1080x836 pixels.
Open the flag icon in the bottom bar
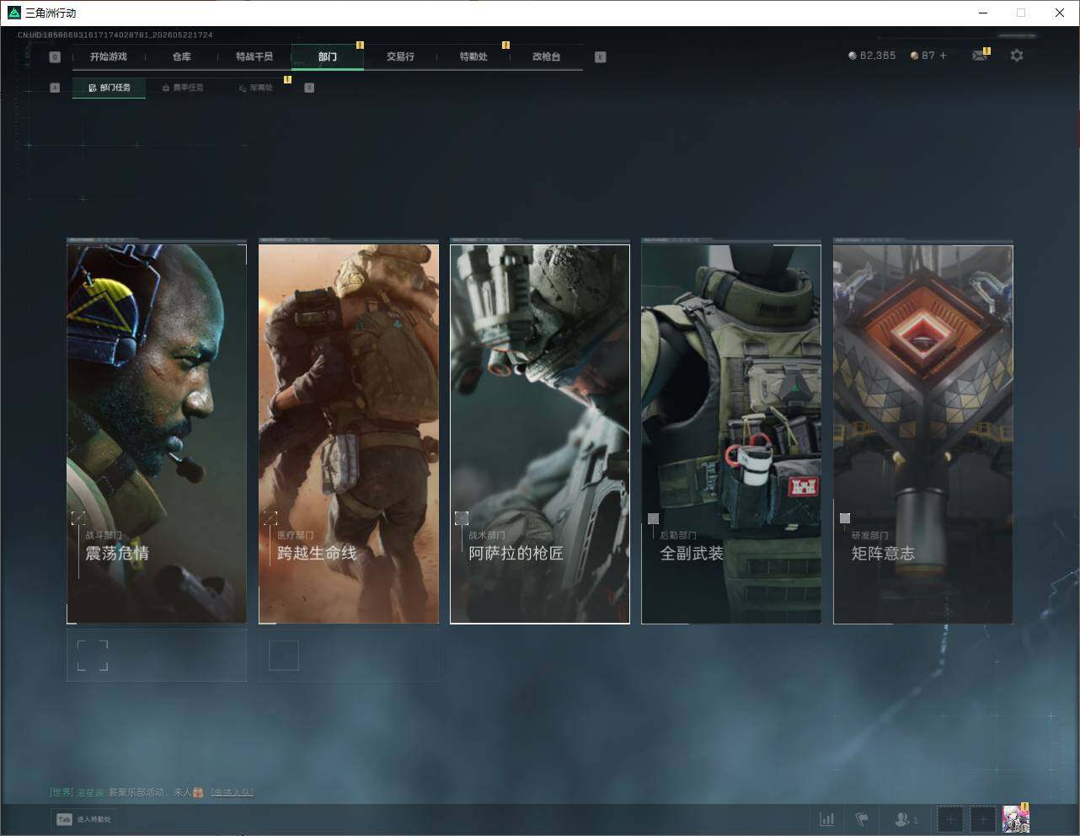pos(862,819)
